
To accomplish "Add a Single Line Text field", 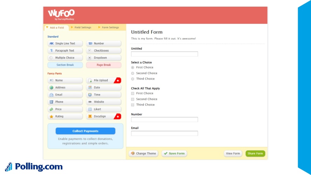I will pyautogui.click(x=65, y=43).
